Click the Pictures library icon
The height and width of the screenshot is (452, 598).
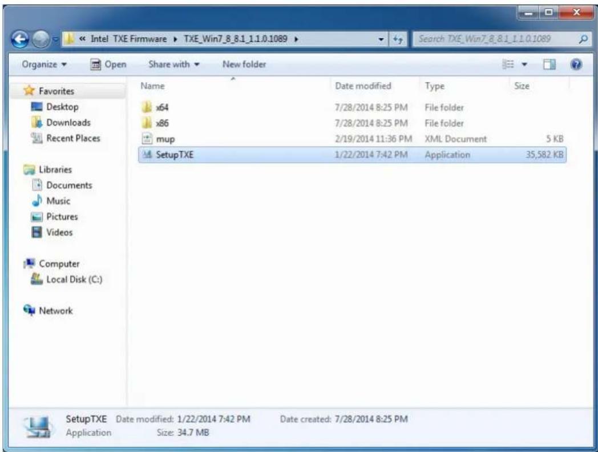(37, 217)
